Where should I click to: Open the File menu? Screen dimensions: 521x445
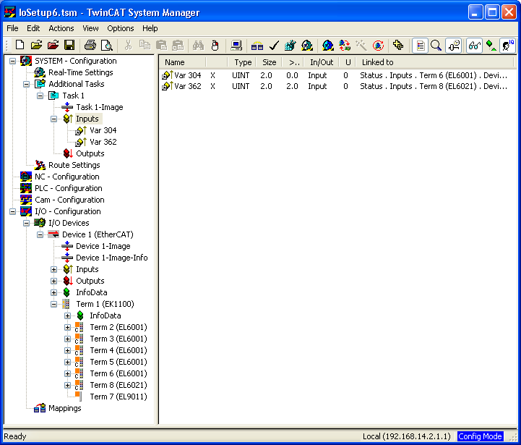12,28
